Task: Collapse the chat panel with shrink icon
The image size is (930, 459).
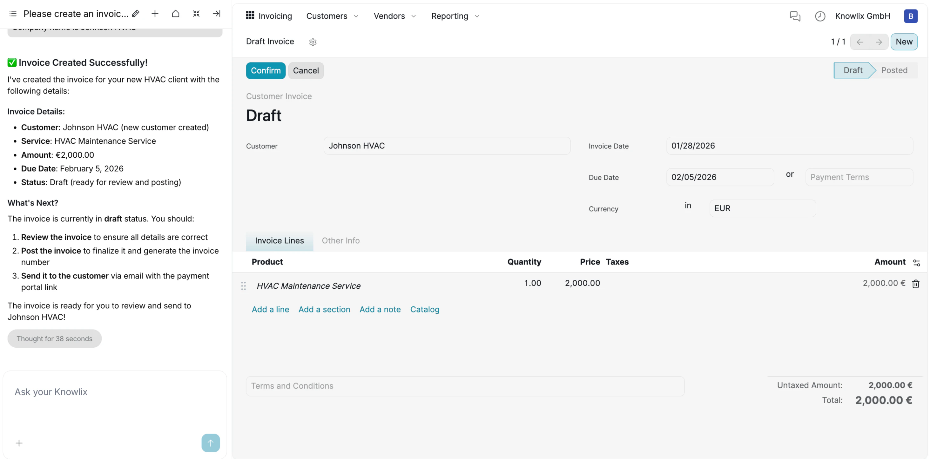Action: [x=196, y=14]
